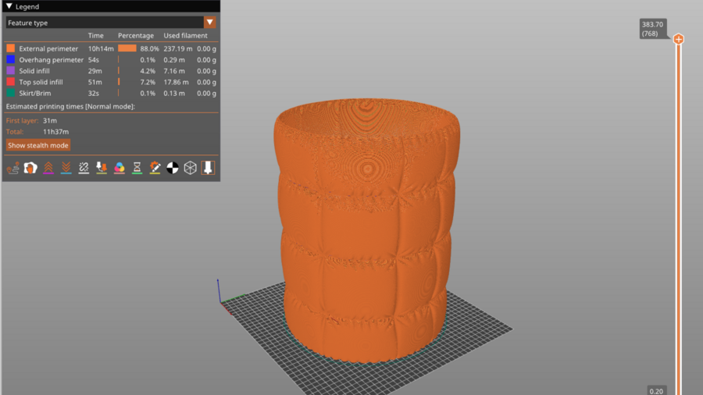Screen dimensions: 703x395
Task: Toggle the Tool marker icon
Action: pyautogui.click(x=208, y=168)
